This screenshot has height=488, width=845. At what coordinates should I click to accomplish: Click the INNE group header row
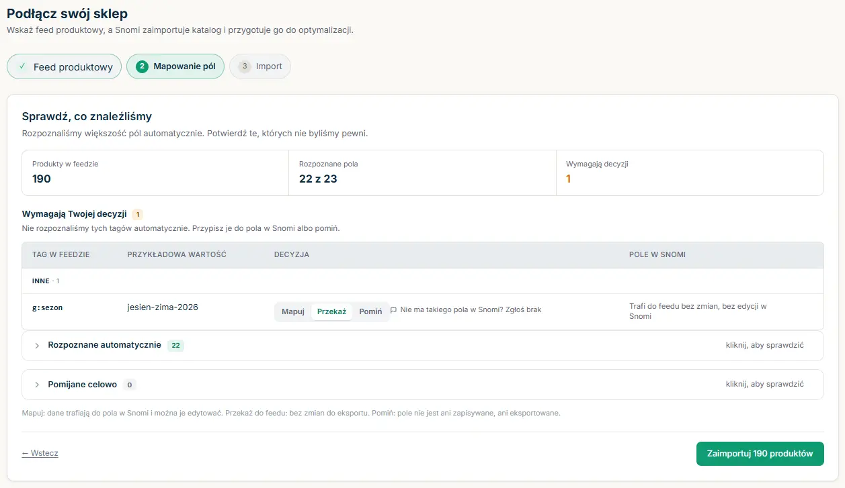point(423,281)
